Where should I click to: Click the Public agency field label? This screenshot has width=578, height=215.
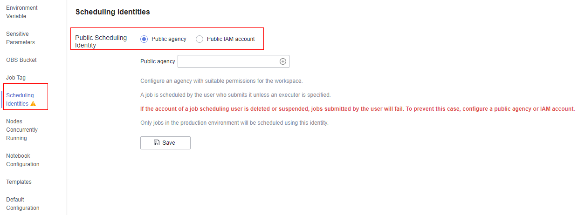(158, 61)
